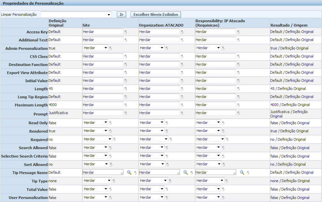The width and height of the screenshot is (322, 202).
Task: Select Responsibility dropdown for Required property
Action: coord(210,139)
